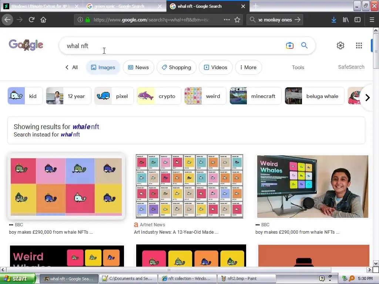This screenshot has height=284, width=379.
Task: Click the horizontal scrollbar left arrow
Action: 3,270
